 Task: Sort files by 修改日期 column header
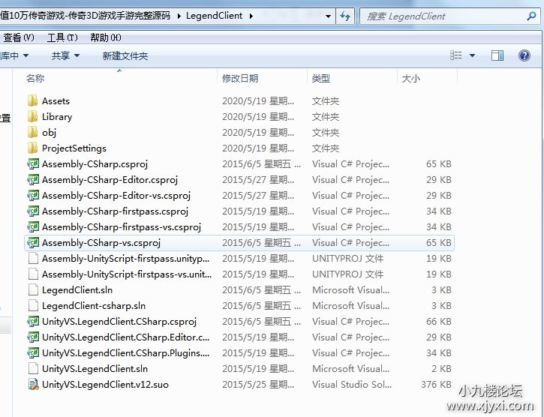[x=240, y=78]
